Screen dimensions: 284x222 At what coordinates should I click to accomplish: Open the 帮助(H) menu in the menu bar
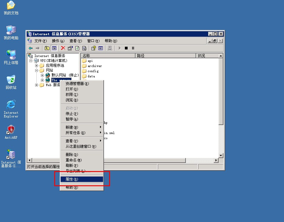coord(111,41)
